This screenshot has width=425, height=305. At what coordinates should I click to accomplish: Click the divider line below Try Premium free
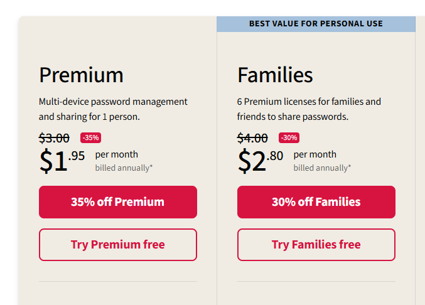[x=118, y=281]
